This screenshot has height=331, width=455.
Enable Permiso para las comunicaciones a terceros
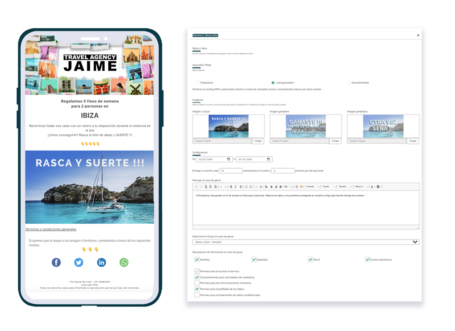click(x=197, y=283)
